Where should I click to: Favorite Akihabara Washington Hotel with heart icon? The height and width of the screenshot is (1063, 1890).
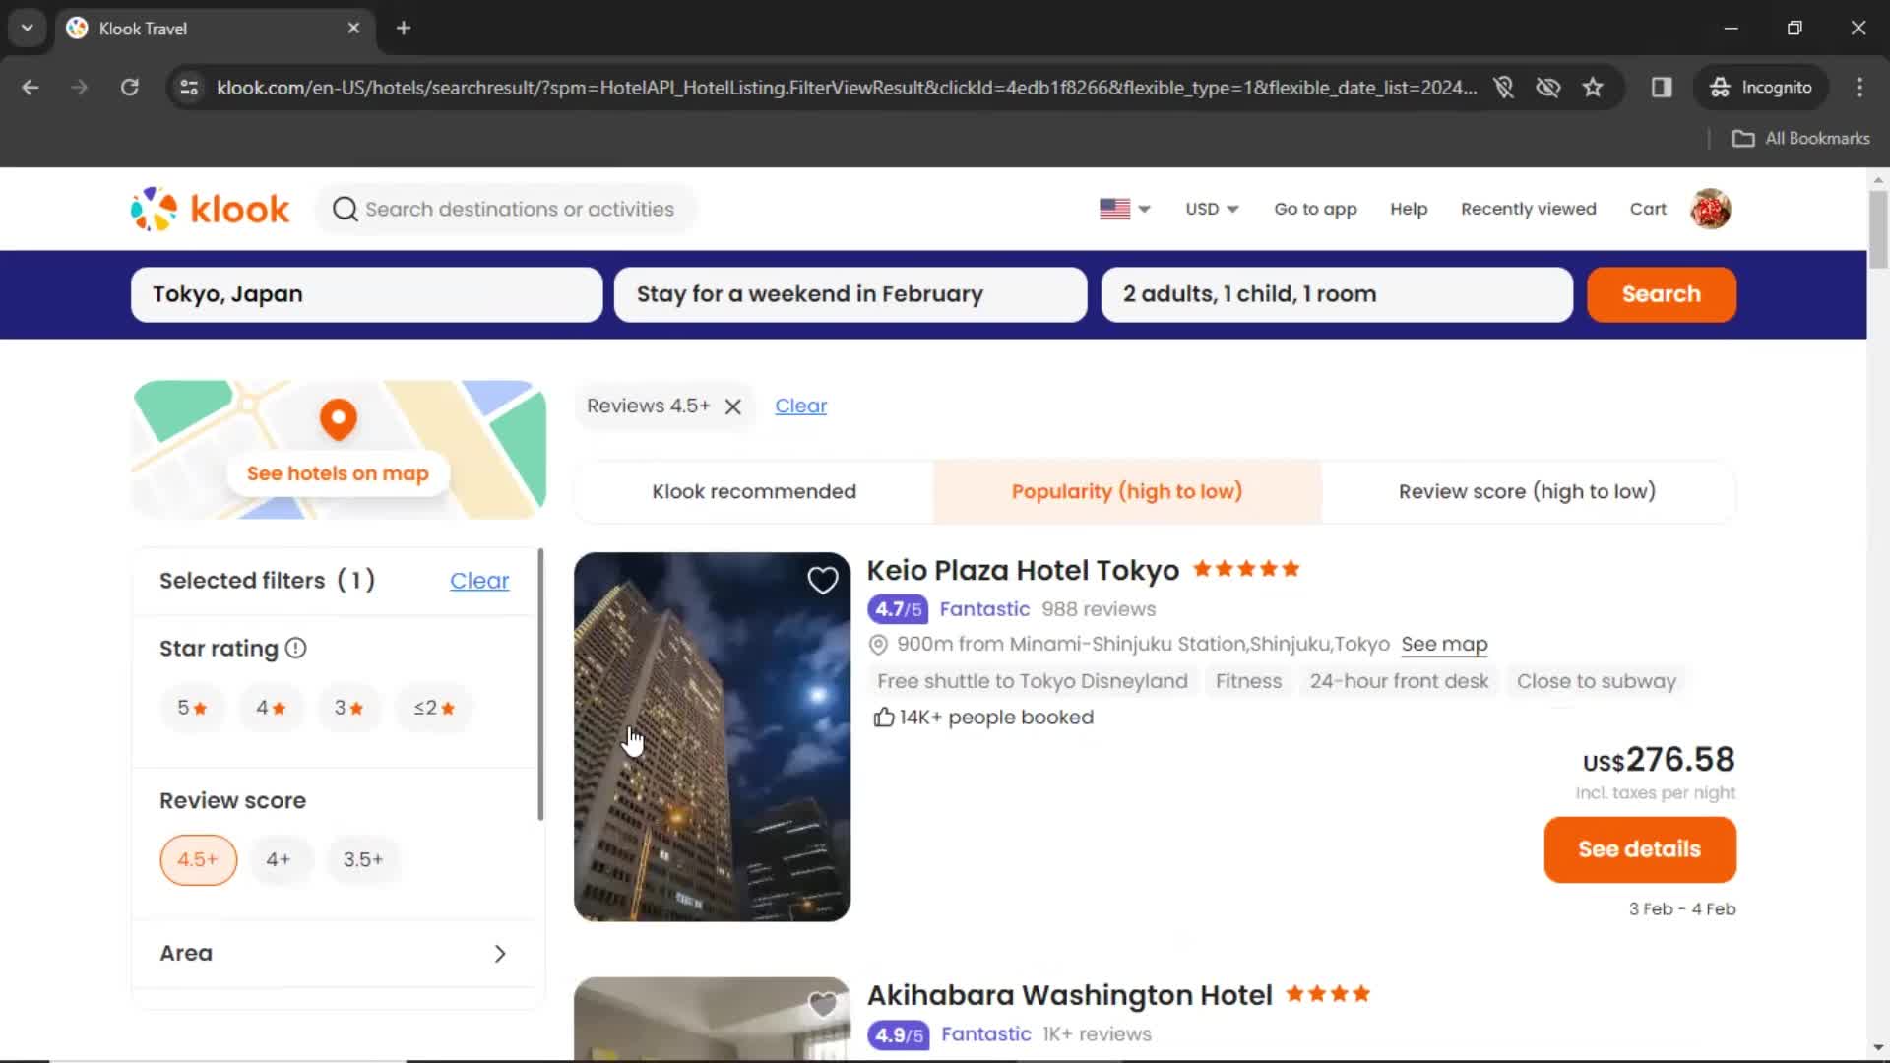822,1005
